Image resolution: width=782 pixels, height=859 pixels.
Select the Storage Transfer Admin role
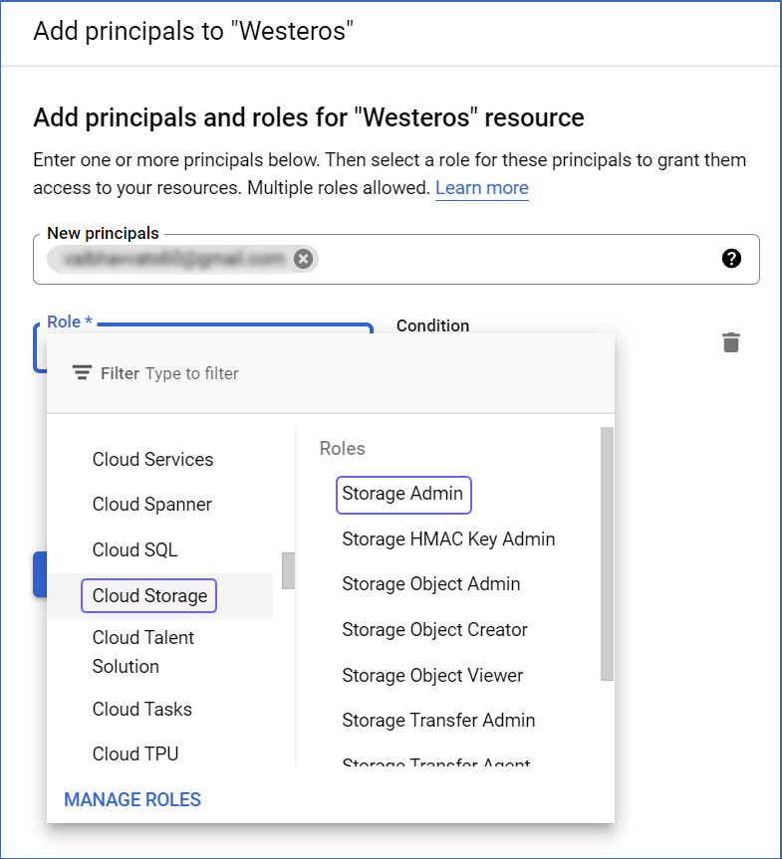pos(438,721)
